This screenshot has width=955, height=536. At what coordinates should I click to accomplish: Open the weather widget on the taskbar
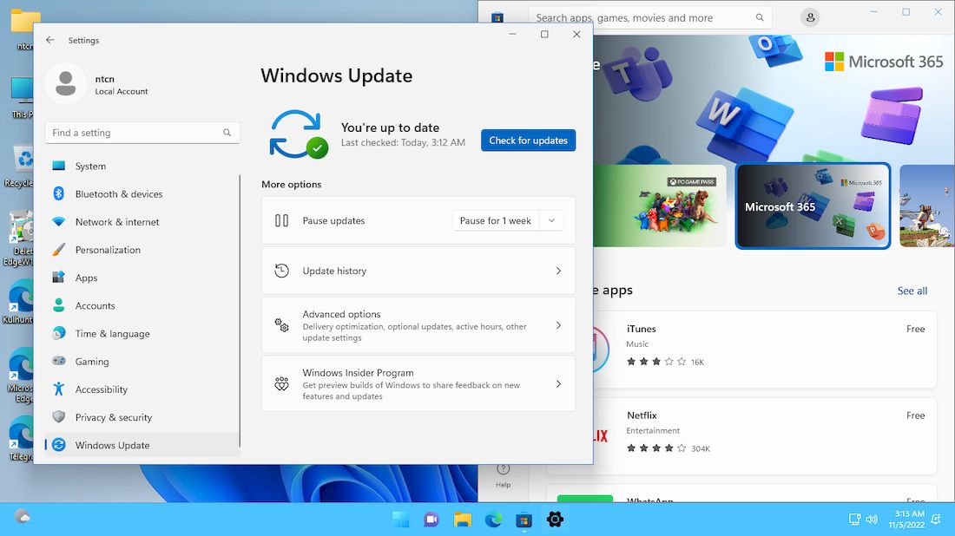click(x=23, y=518)
